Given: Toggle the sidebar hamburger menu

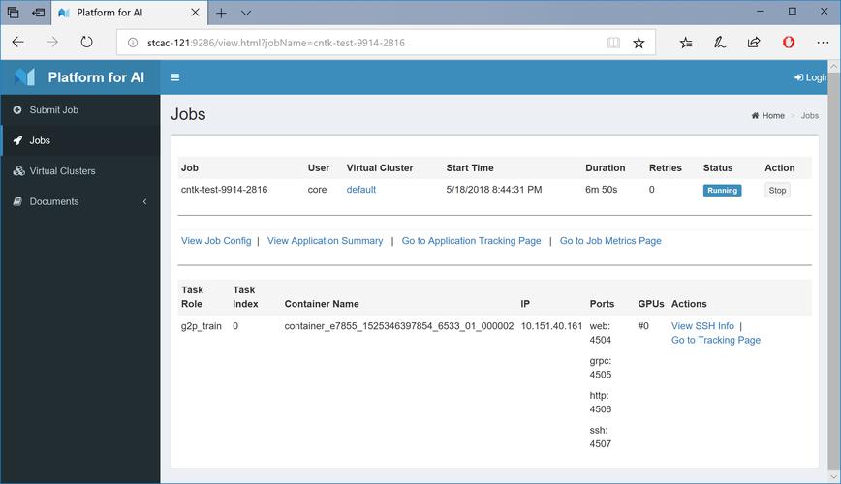Looking at the screenshot, I should [174, 77].
